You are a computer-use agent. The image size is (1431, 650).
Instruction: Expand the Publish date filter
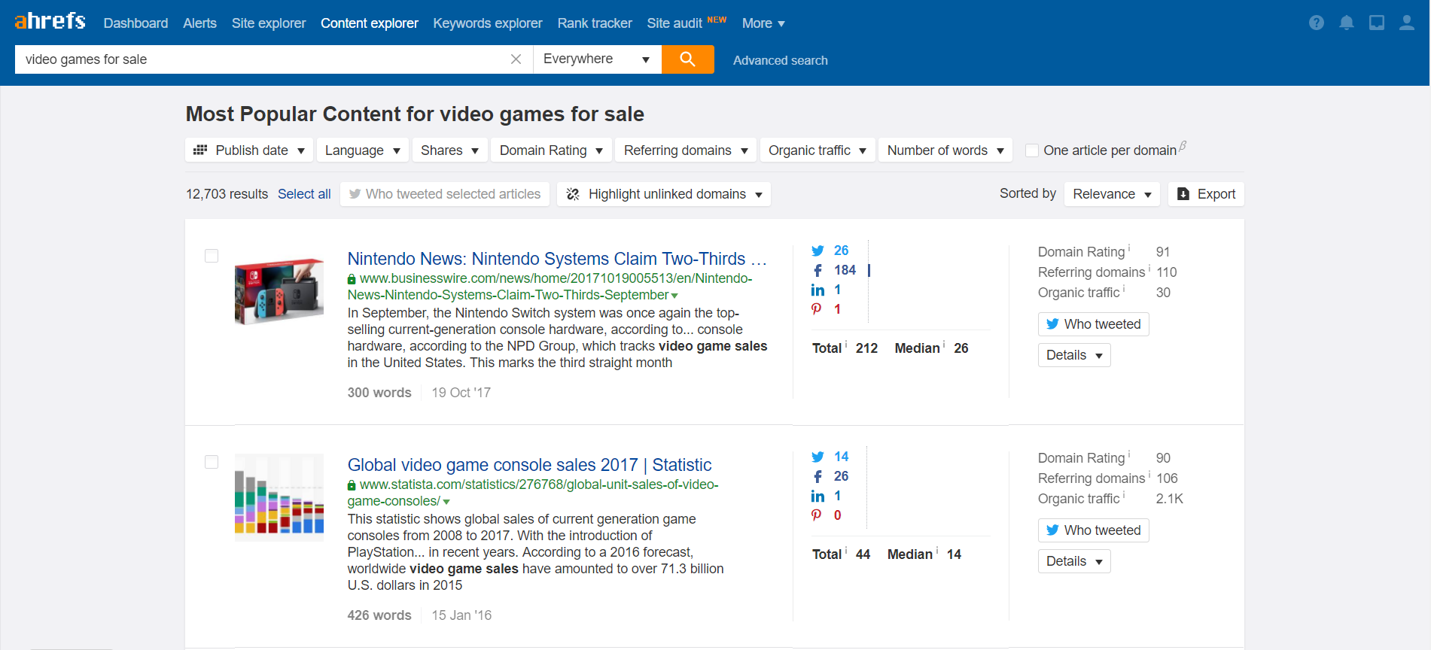pyautogui.click(x=249, y=150)
